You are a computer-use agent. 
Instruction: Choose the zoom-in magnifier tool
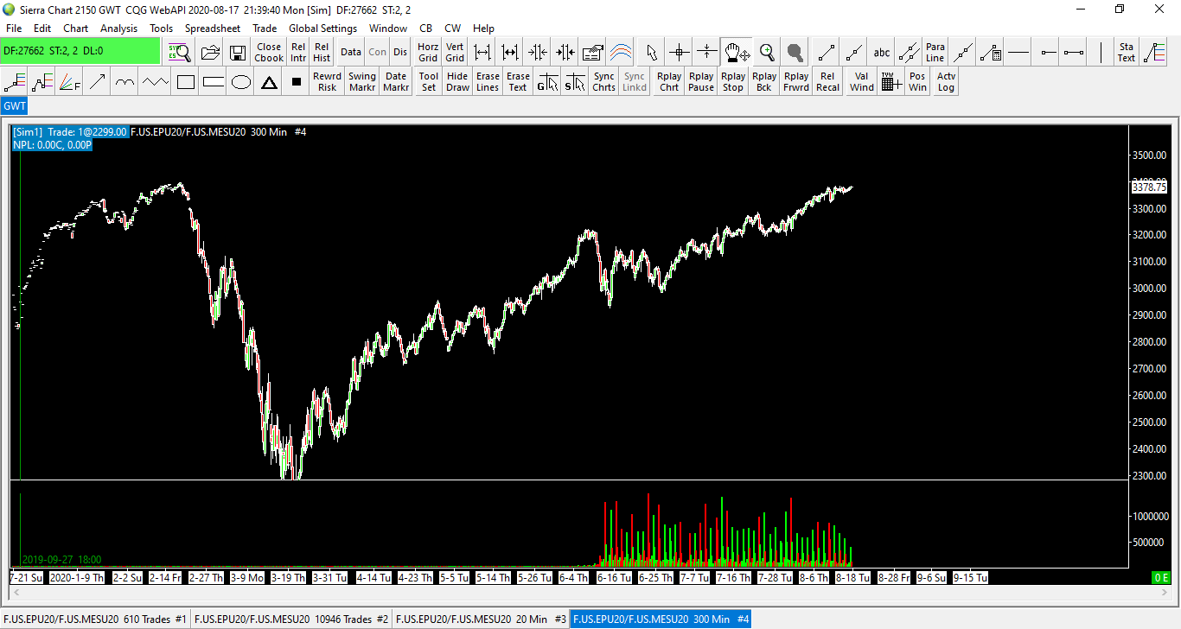point(767,52)
